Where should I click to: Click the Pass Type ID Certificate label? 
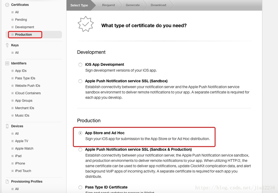point(106,187)
